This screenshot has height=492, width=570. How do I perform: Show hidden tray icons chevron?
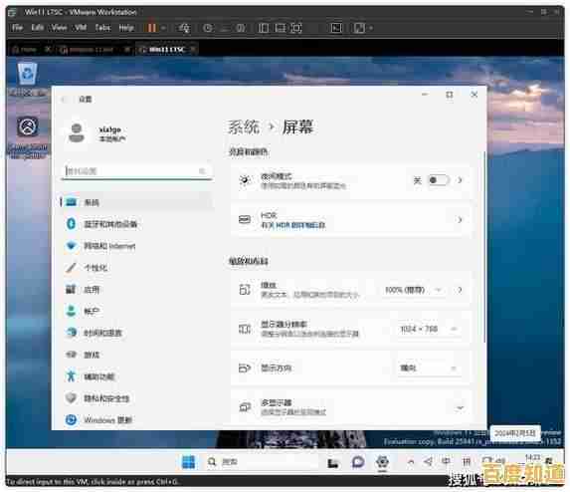[x=411, y=462]
